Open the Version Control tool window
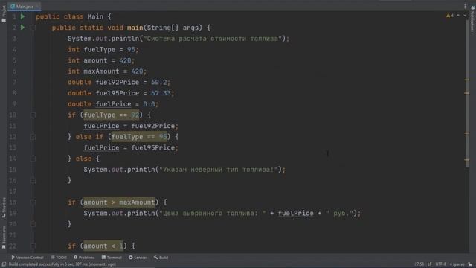 [28, 258]
